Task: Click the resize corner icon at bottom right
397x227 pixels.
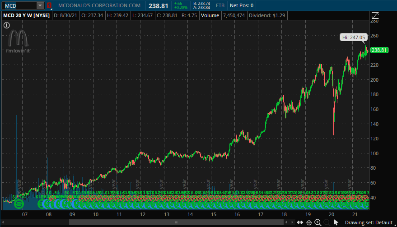Action: point(395,225)
